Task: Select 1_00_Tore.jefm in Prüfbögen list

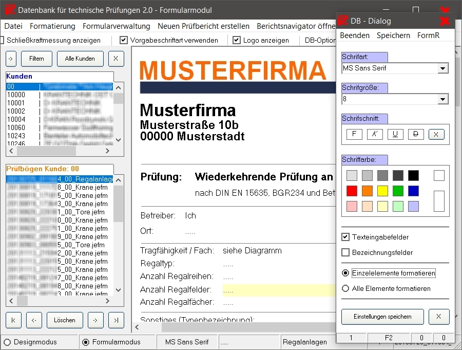Action: [x=60, y=212]
